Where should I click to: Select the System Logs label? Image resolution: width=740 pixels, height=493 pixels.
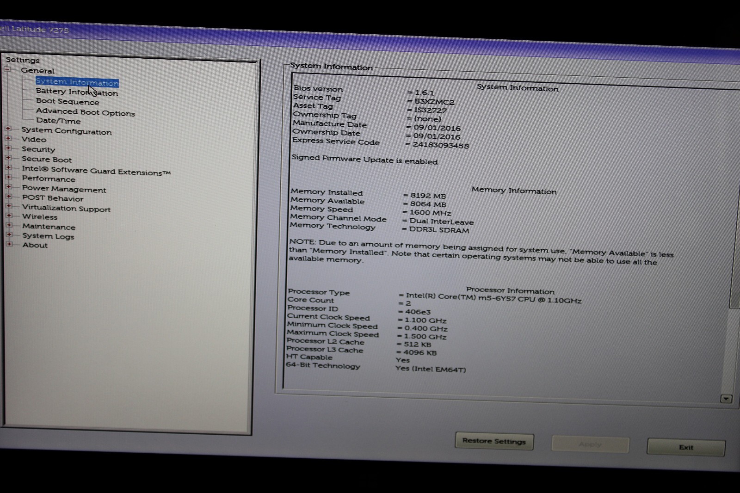click(48, 236)
